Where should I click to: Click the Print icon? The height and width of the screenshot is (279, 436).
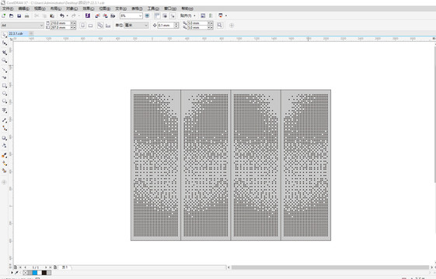[x=27, y=15]
